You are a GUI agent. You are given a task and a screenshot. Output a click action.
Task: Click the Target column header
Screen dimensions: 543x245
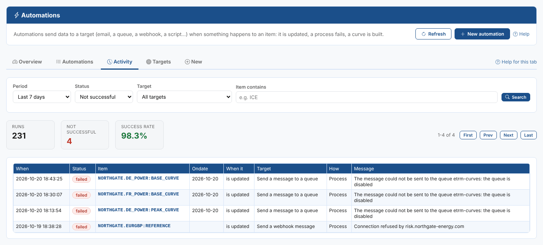(x=291, y=169)
